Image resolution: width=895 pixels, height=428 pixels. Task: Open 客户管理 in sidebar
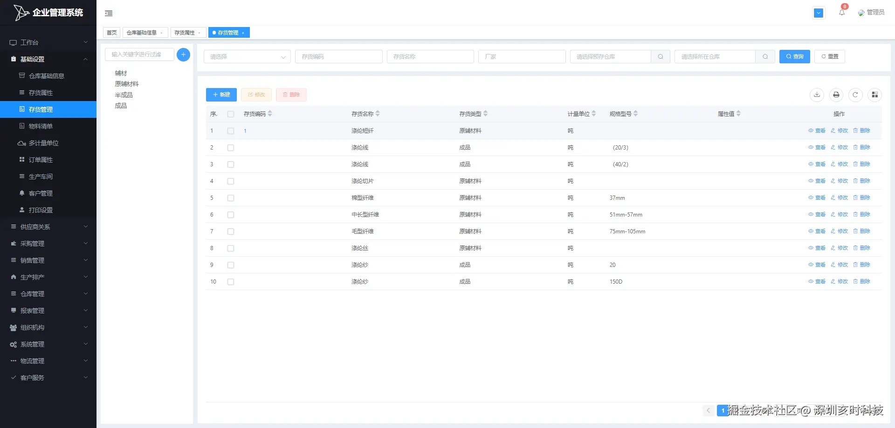pos(48,193)
